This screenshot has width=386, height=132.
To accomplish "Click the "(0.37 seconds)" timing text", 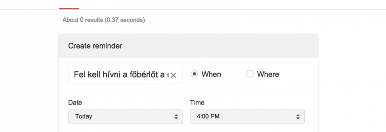I will 125,20.
